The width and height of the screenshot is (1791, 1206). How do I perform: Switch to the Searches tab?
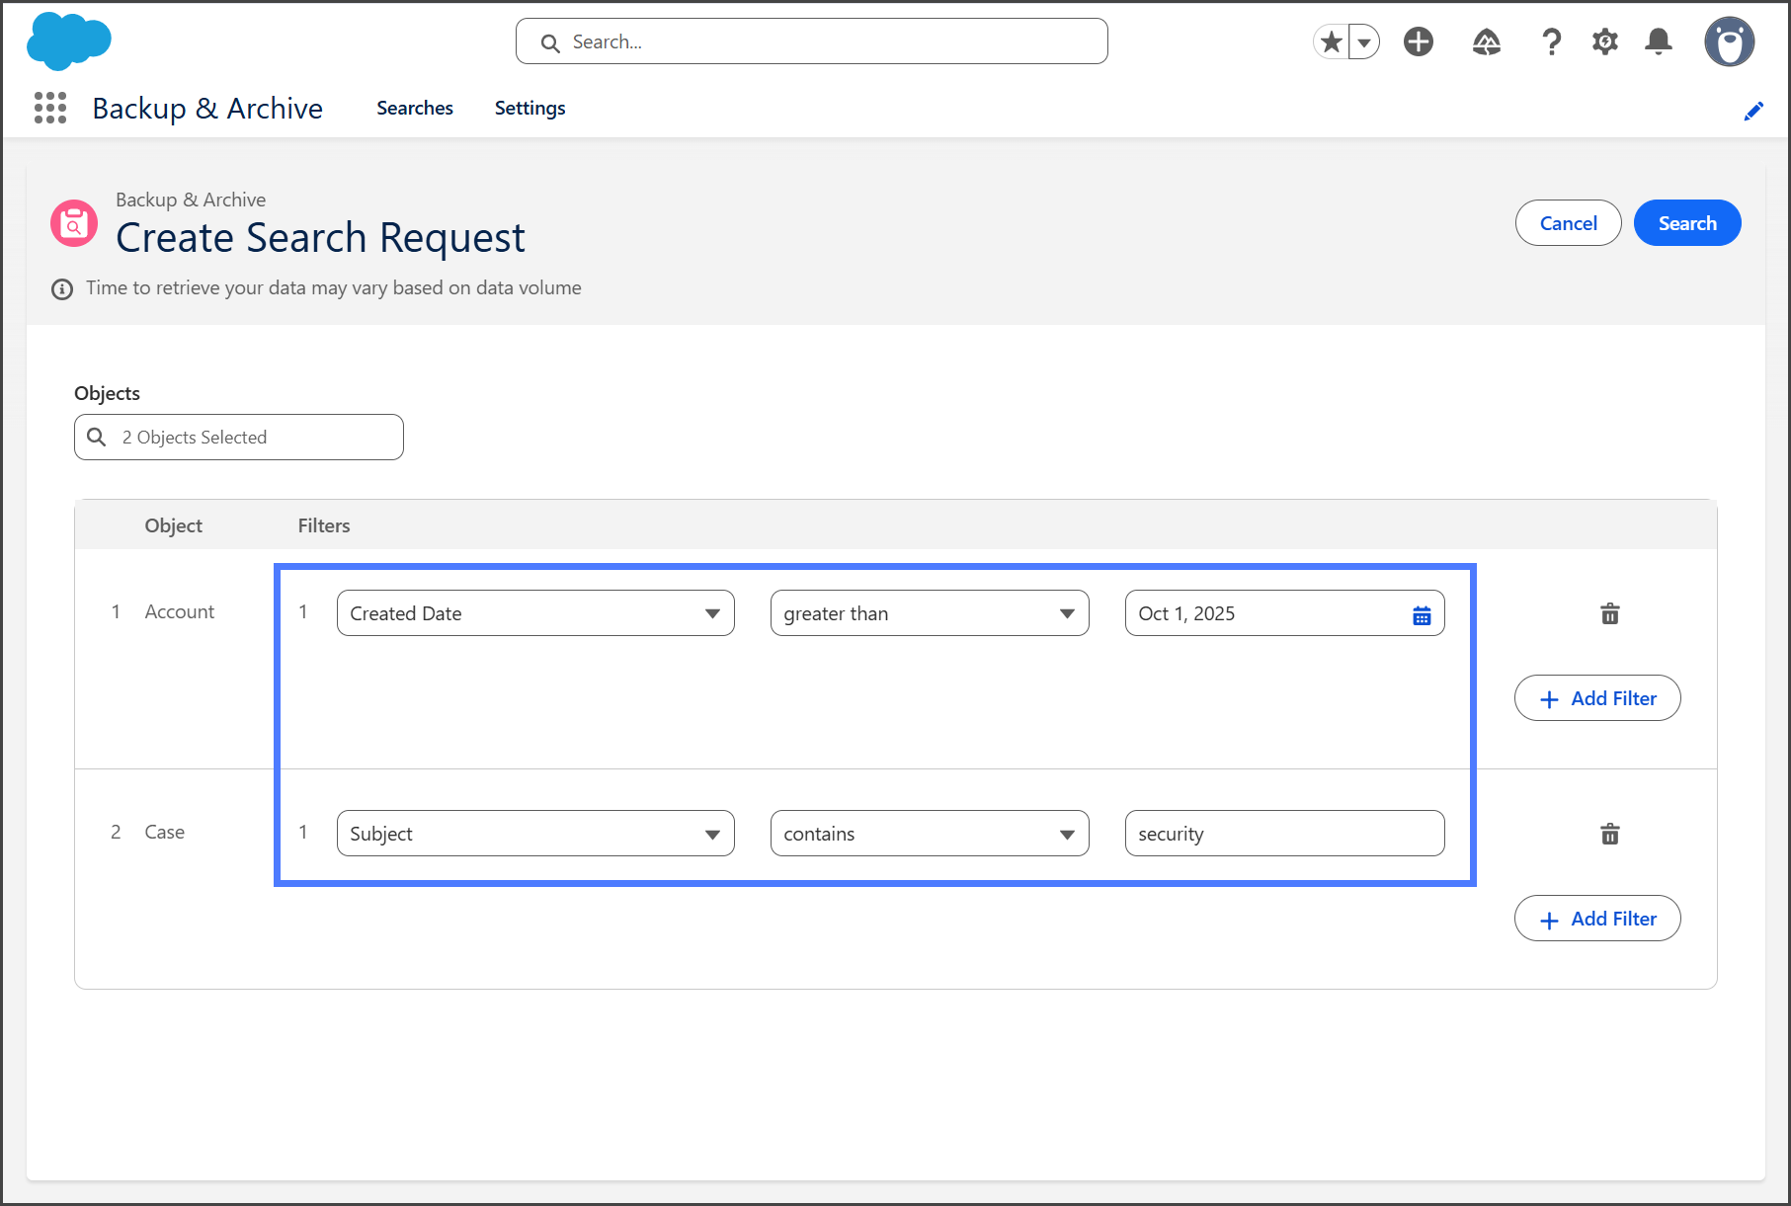(414, 108)
